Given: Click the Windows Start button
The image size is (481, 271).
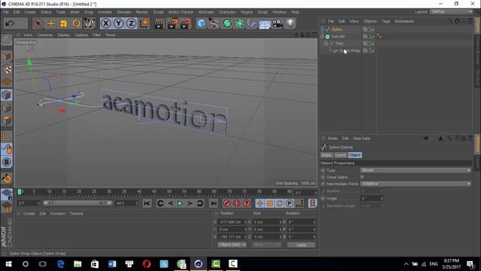Looking at the screenshot, I should click(8, 264).
